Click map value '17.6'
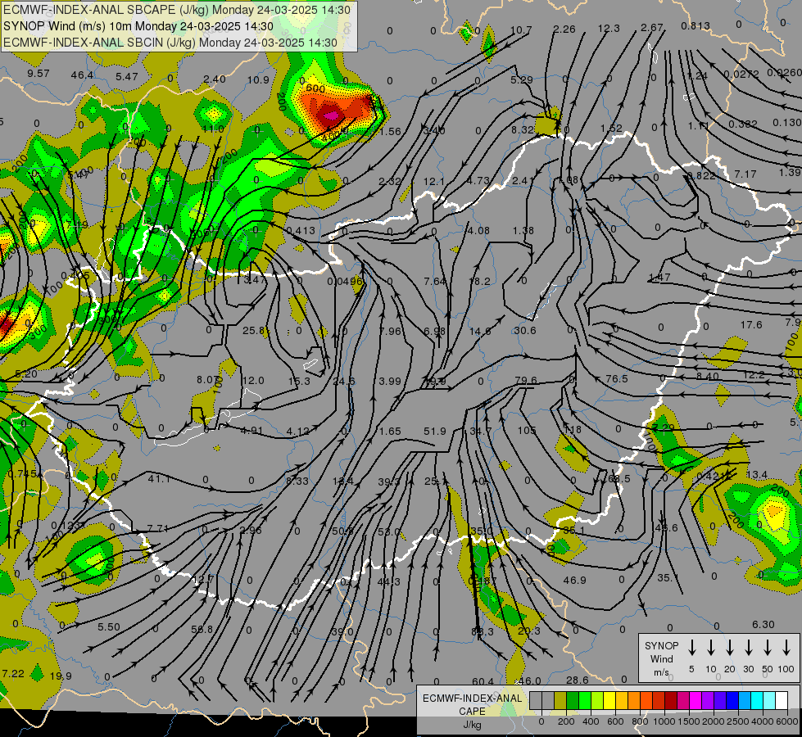Image resolution: width=802 pixels, height=737 pixels. click(x=751, y=325)
